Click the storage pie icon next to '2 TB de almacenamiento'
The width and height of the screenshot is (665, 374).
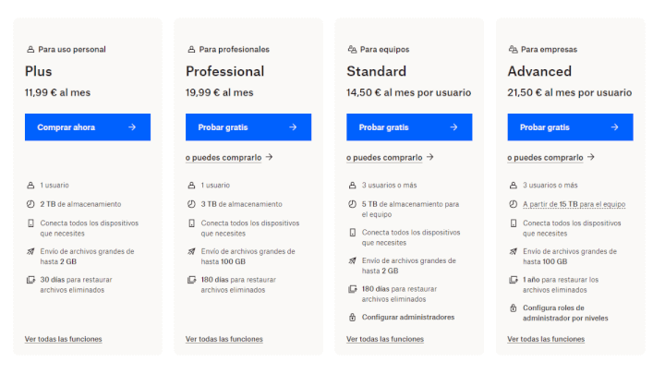coord(30,204)
